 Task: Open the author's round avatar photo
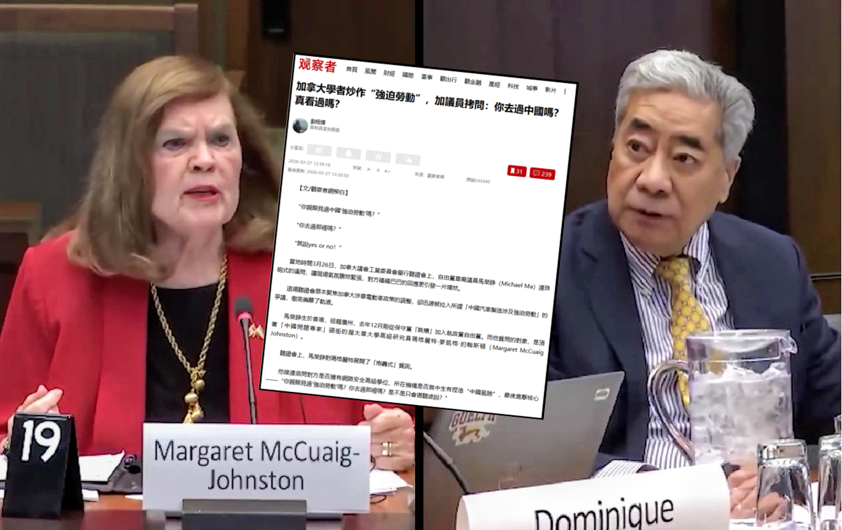[x=300, y=126]
